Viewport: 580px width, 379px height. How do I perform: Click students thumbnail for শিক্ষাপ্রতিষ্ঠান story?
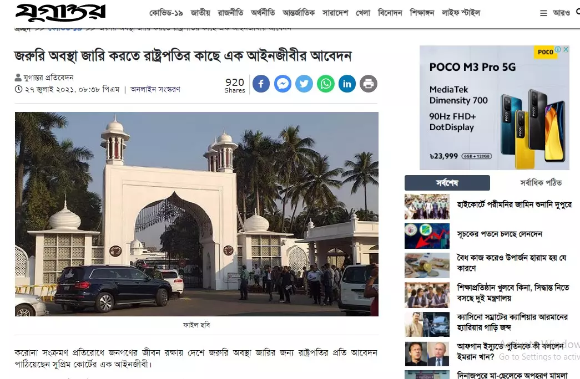(x=427, y=295)
